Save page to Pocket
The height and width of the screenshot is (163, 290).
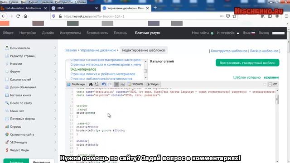tap(228, 16)
